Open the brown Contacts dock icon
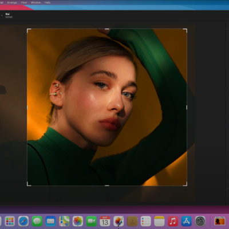The image size is (229, 229). 132,221
